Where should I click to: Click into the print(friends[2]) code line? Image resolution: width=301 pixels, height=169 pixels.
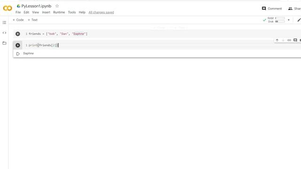[43, 46]
